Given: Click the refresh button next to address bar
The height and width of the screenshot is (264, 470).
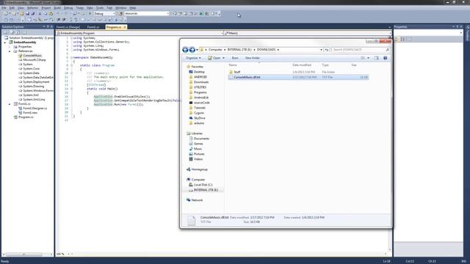Looking at the screenshot, I should (327, 50).
